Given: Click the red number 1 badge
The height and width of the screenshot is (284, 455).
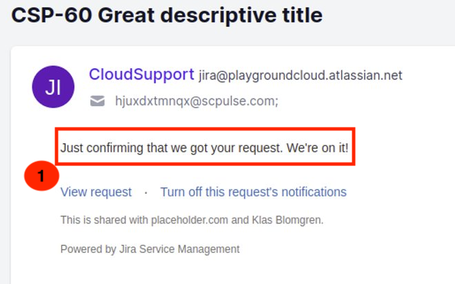Looking at the screenshot, I should click(41, 176).
